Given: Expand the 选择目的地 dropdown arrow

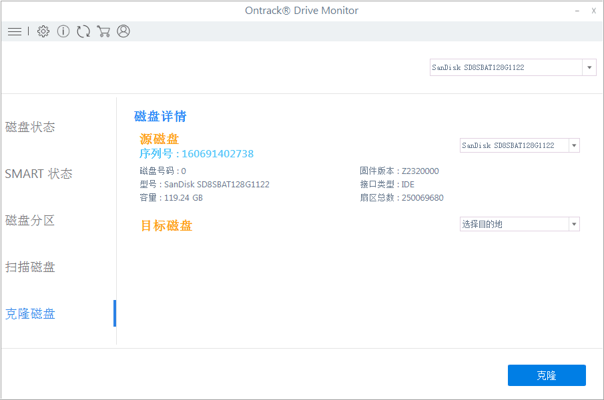Looking at the screenshot, I should pyautogui.click(x=574, y=224).
